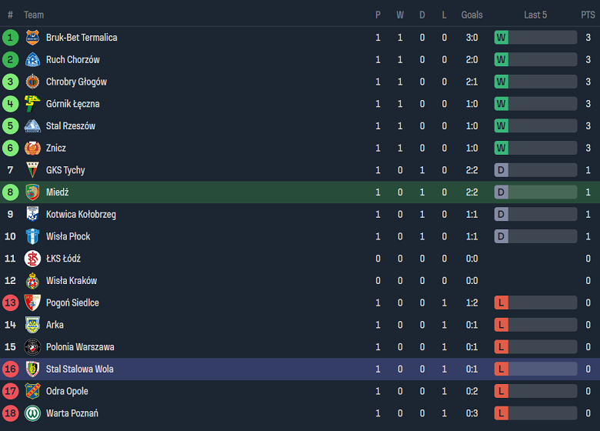Click the Odra Opole team crest
600x431 pixels.
pos(32,391)
